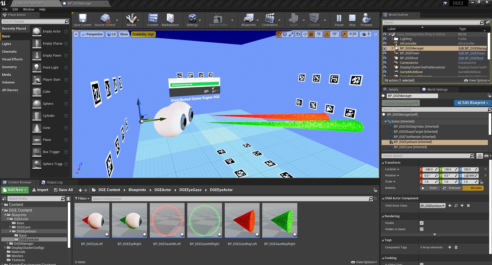Click the Blueprints toolbar icon
The image size is (492, 265).
pyautogui.click(x=249, y=20)
